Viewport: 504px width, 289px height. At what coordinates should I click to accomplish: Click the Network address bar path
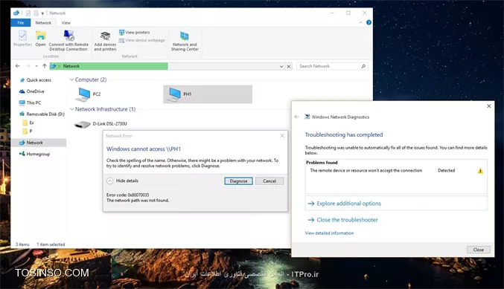71,66
